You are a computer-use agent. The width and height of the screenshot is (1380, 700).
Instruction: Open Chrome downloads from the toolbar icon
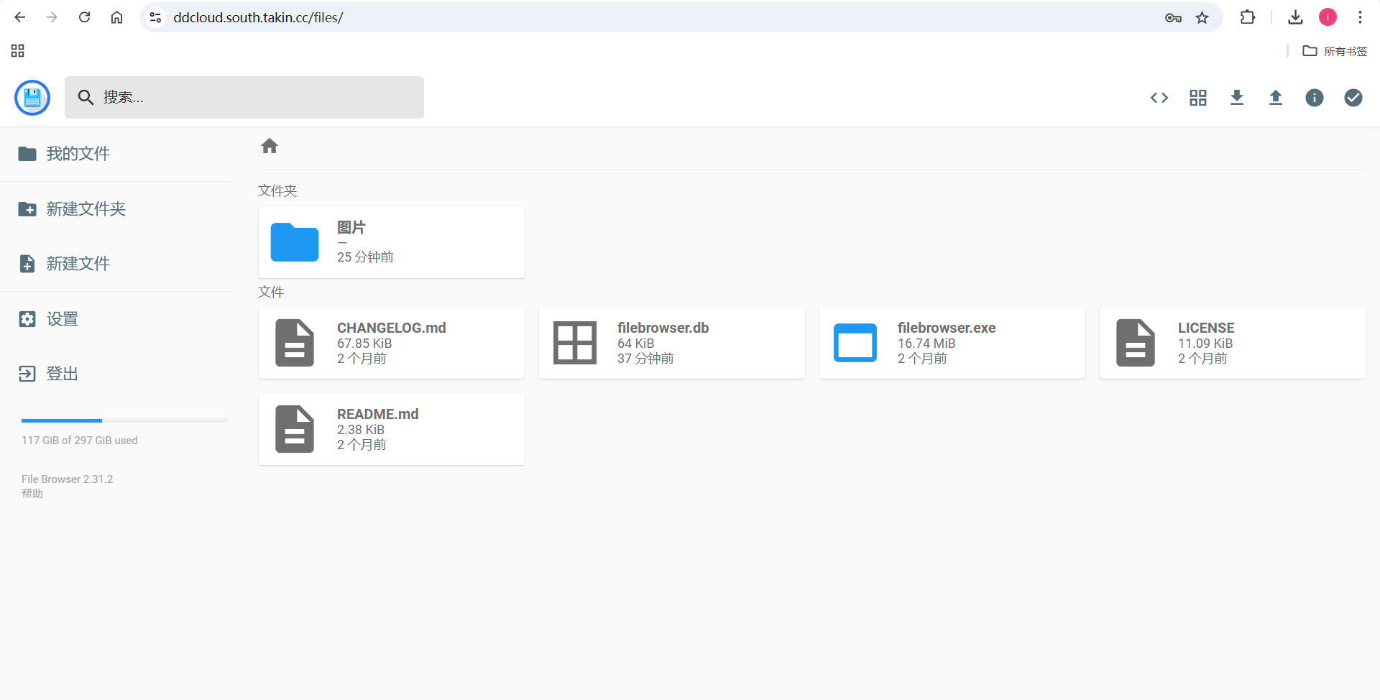1295,17
